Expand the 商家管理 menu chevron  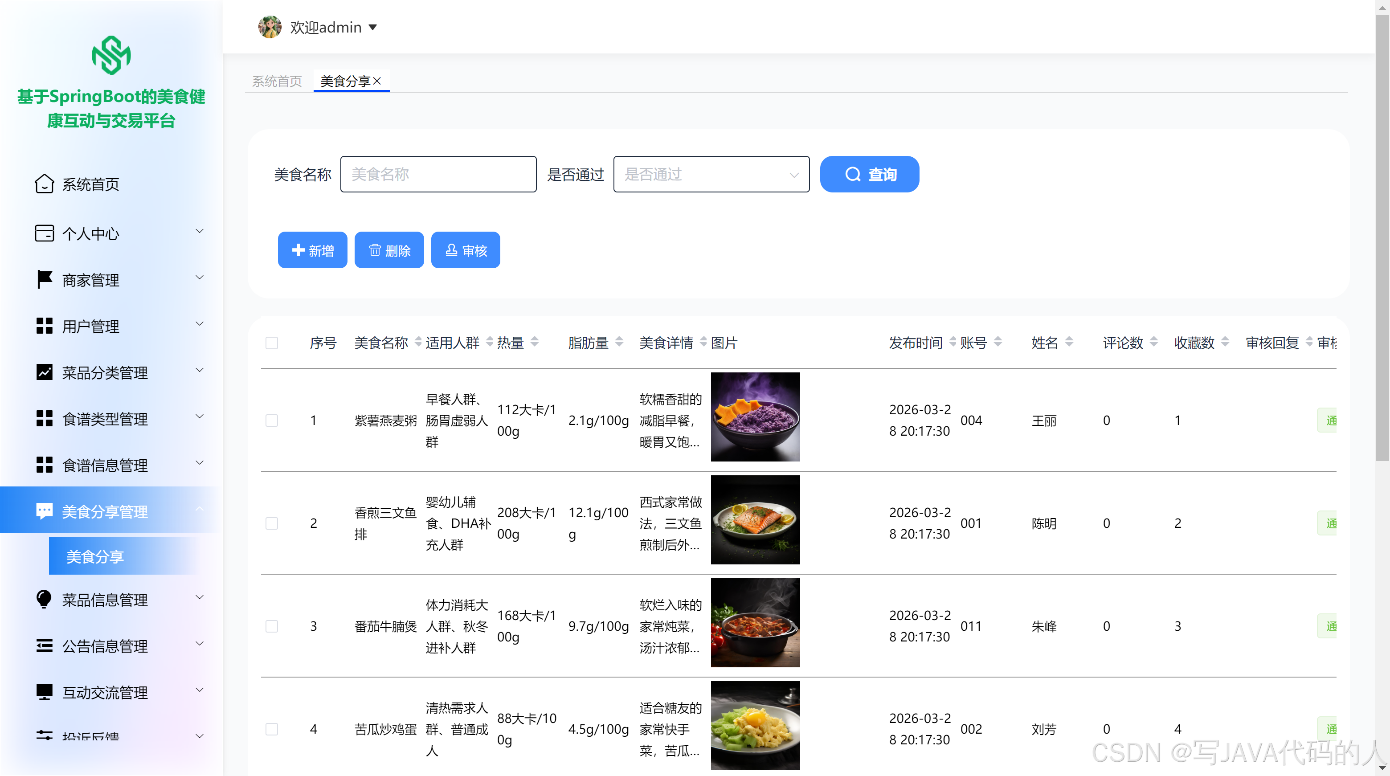click(200, 278)
